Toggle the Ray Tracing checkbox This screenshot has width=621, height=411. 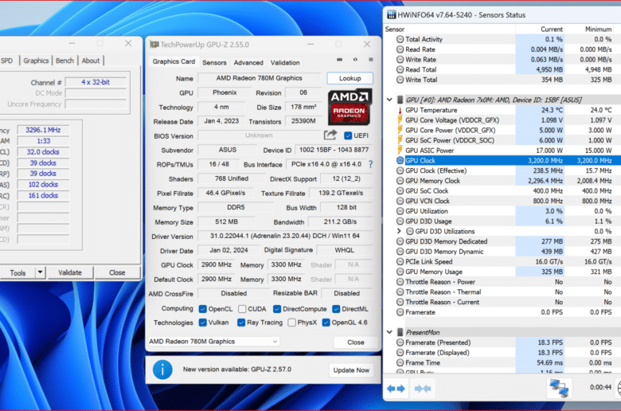pyautogui.click(x=241, y=323)
